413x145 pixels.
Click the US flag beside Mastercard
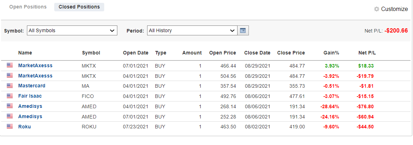10,86
